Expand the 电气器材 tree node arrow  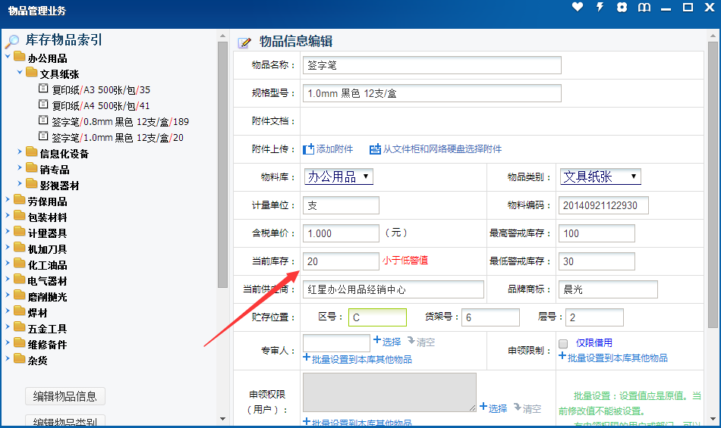8,279
